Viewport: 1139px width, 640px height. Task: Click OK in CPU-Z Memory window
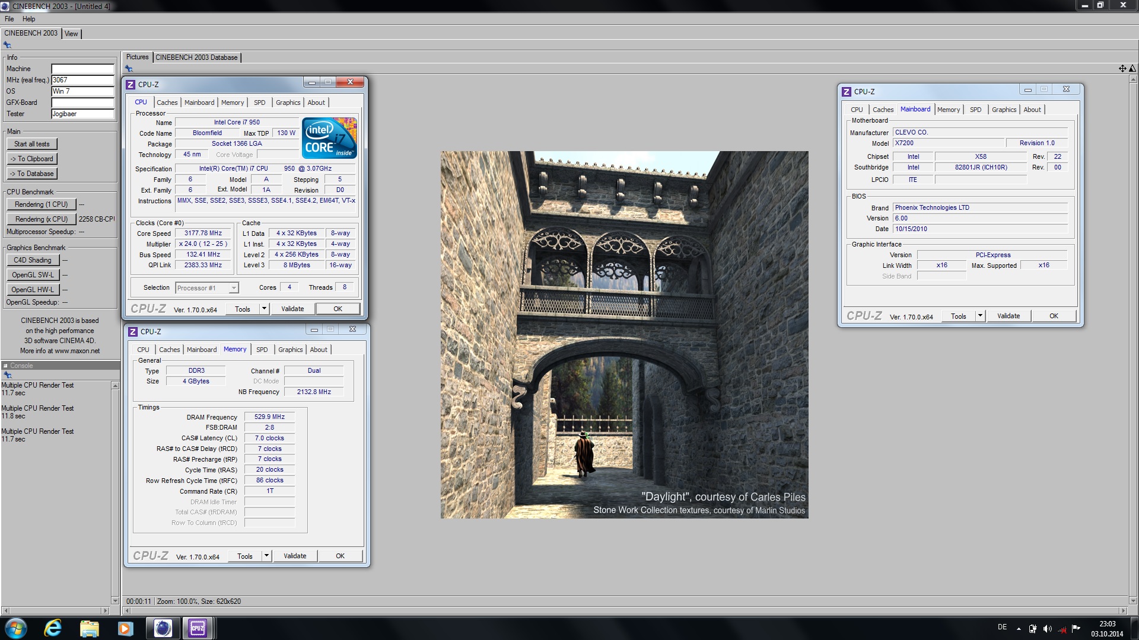click(340, 556)
